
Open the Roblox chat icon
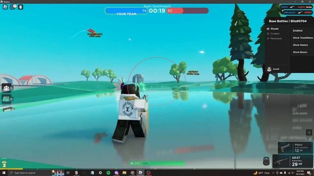click(13, 7)
